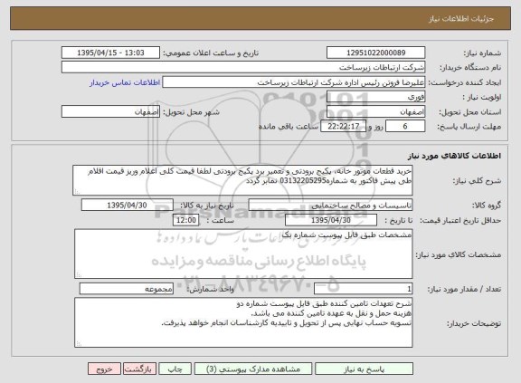Click the 'حداقل تاریخ اعتبار قیمت:' label

click(x=460, y=220)
